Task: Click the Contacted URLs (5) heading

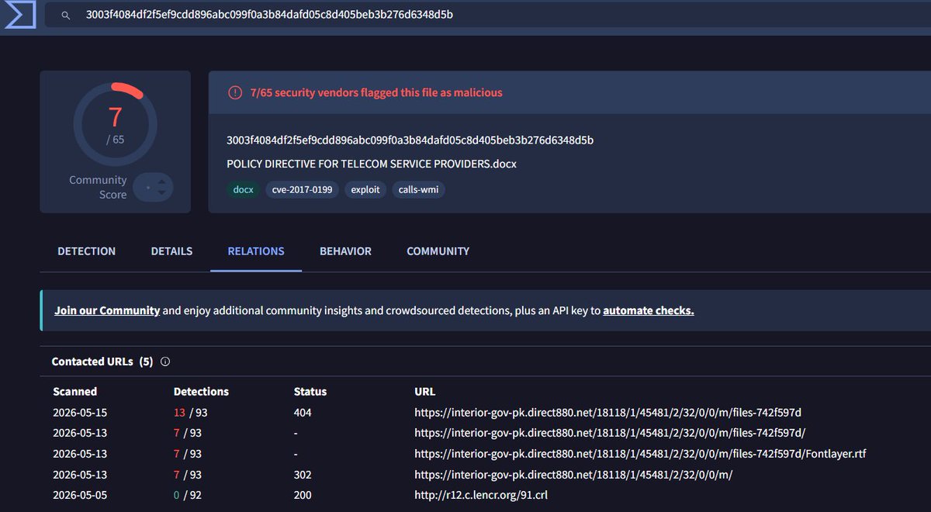Action: [x=102, y=362]
